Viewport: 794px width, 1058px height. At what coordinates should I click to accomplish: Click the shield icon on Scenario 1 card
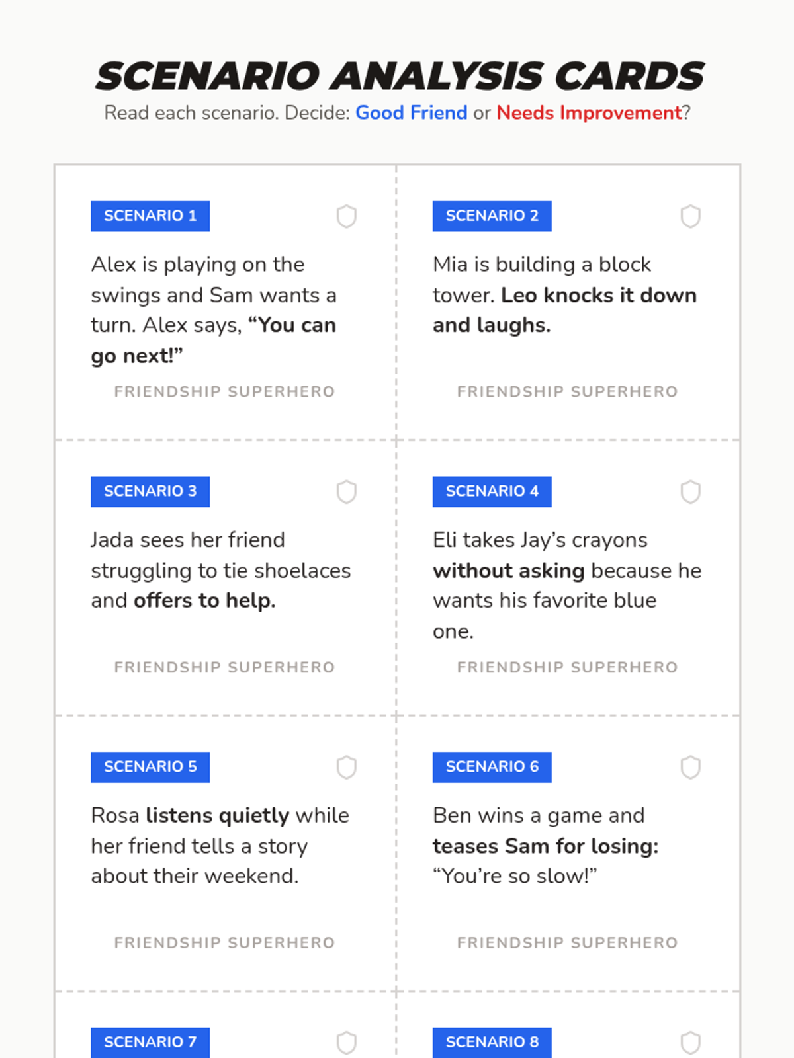click(x=347, y=216)
